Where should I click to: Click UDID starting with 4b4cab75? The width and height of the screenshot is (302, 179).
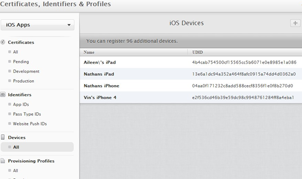[244, 62]
